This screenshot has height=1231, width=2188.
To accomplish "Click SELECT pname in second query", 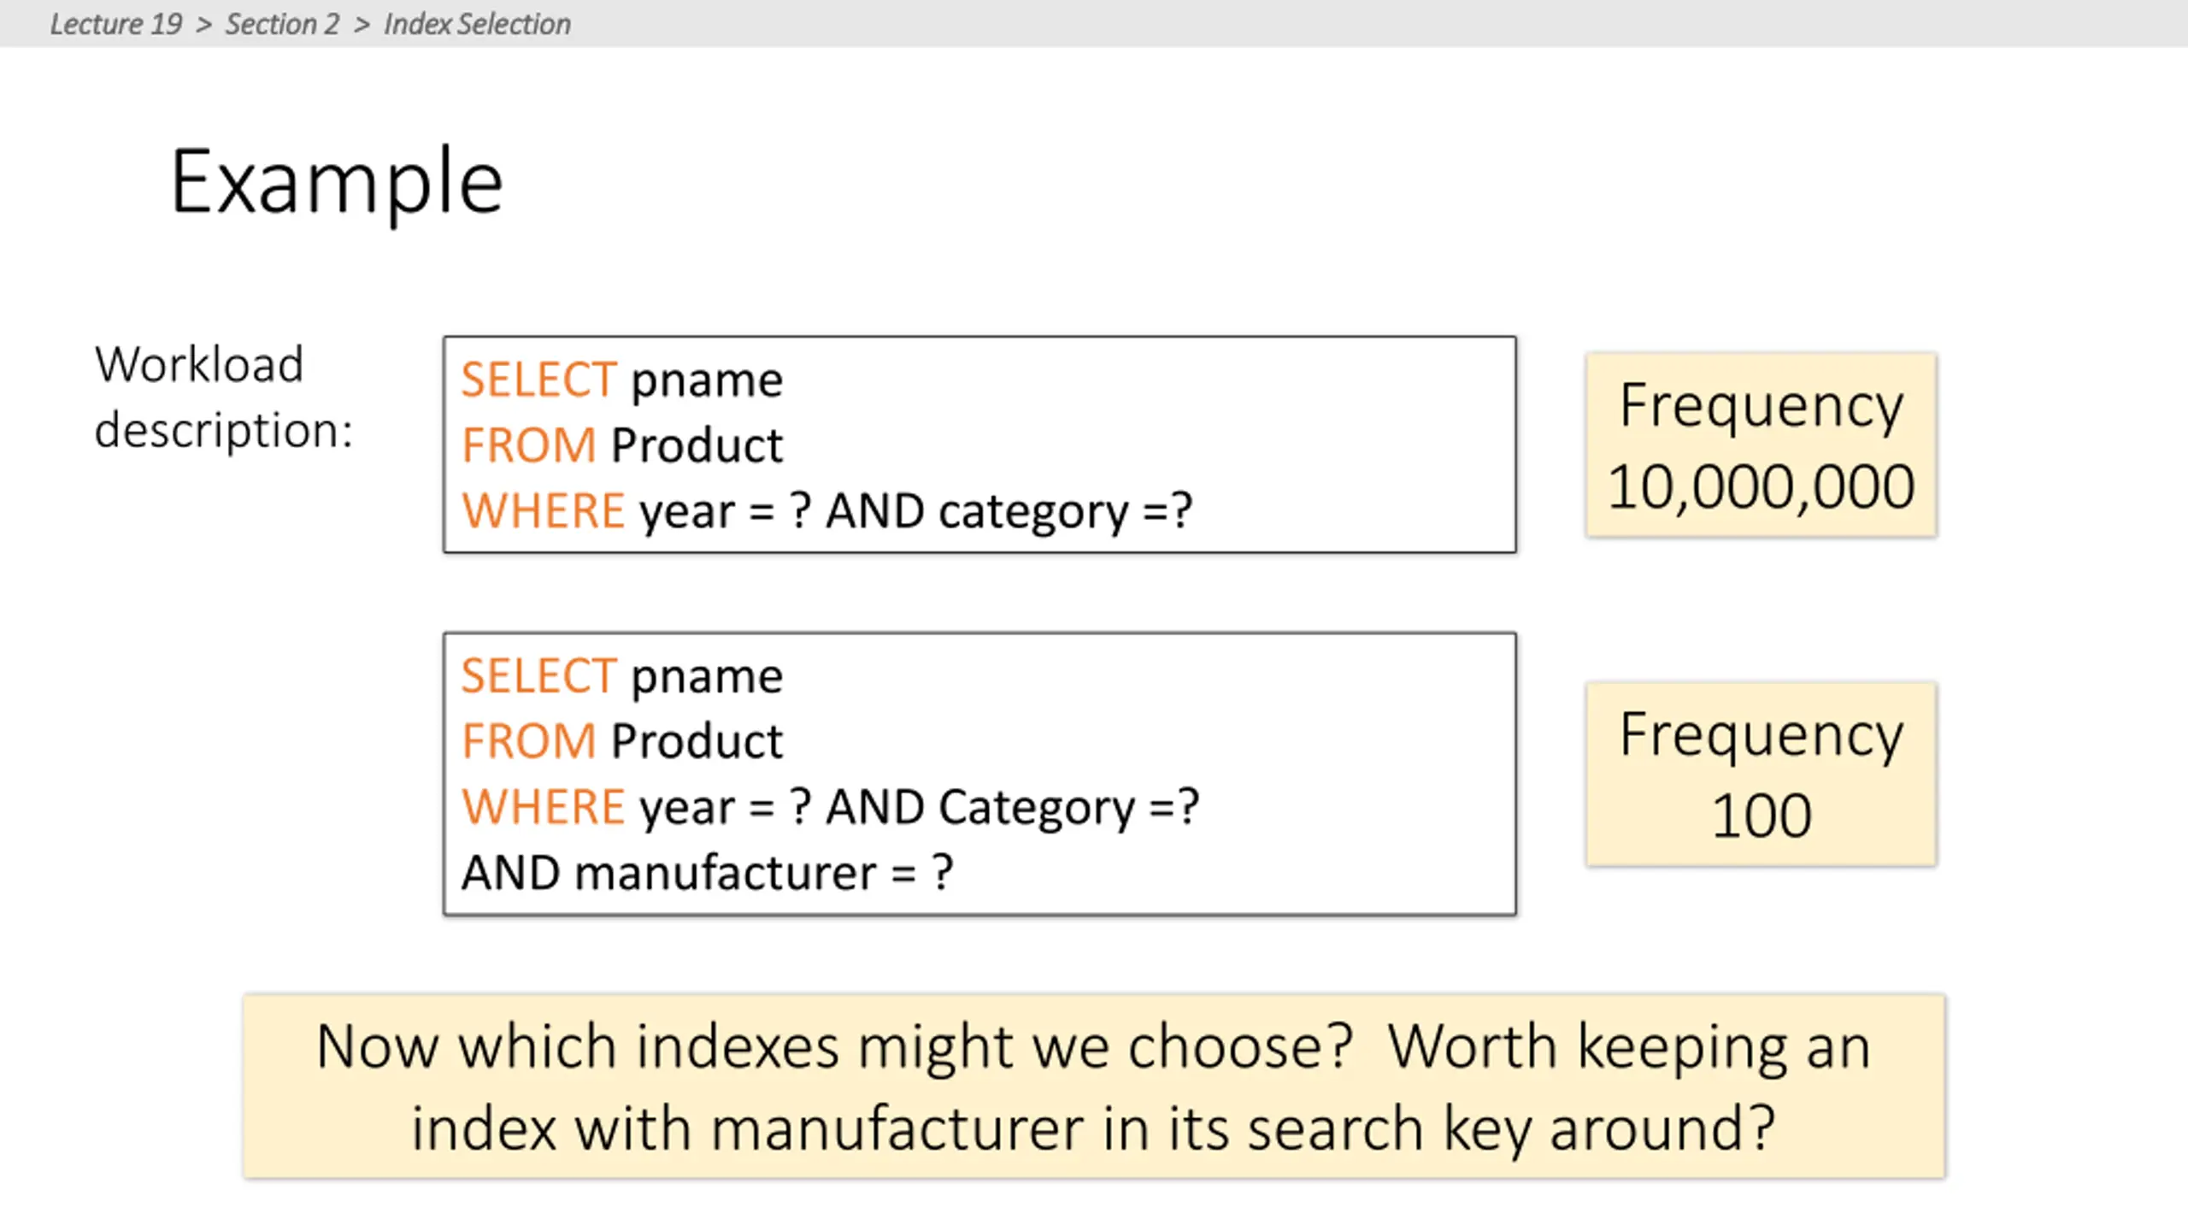I will pos(622,676).
